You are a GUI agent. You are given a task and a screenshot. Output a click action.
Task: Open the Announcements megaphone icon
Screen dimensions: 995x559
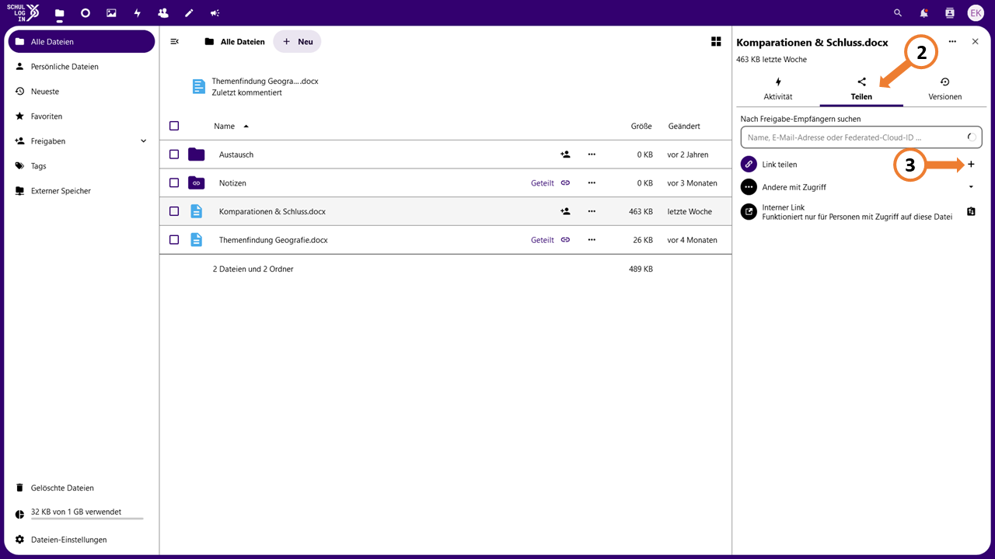pos(215,13)
